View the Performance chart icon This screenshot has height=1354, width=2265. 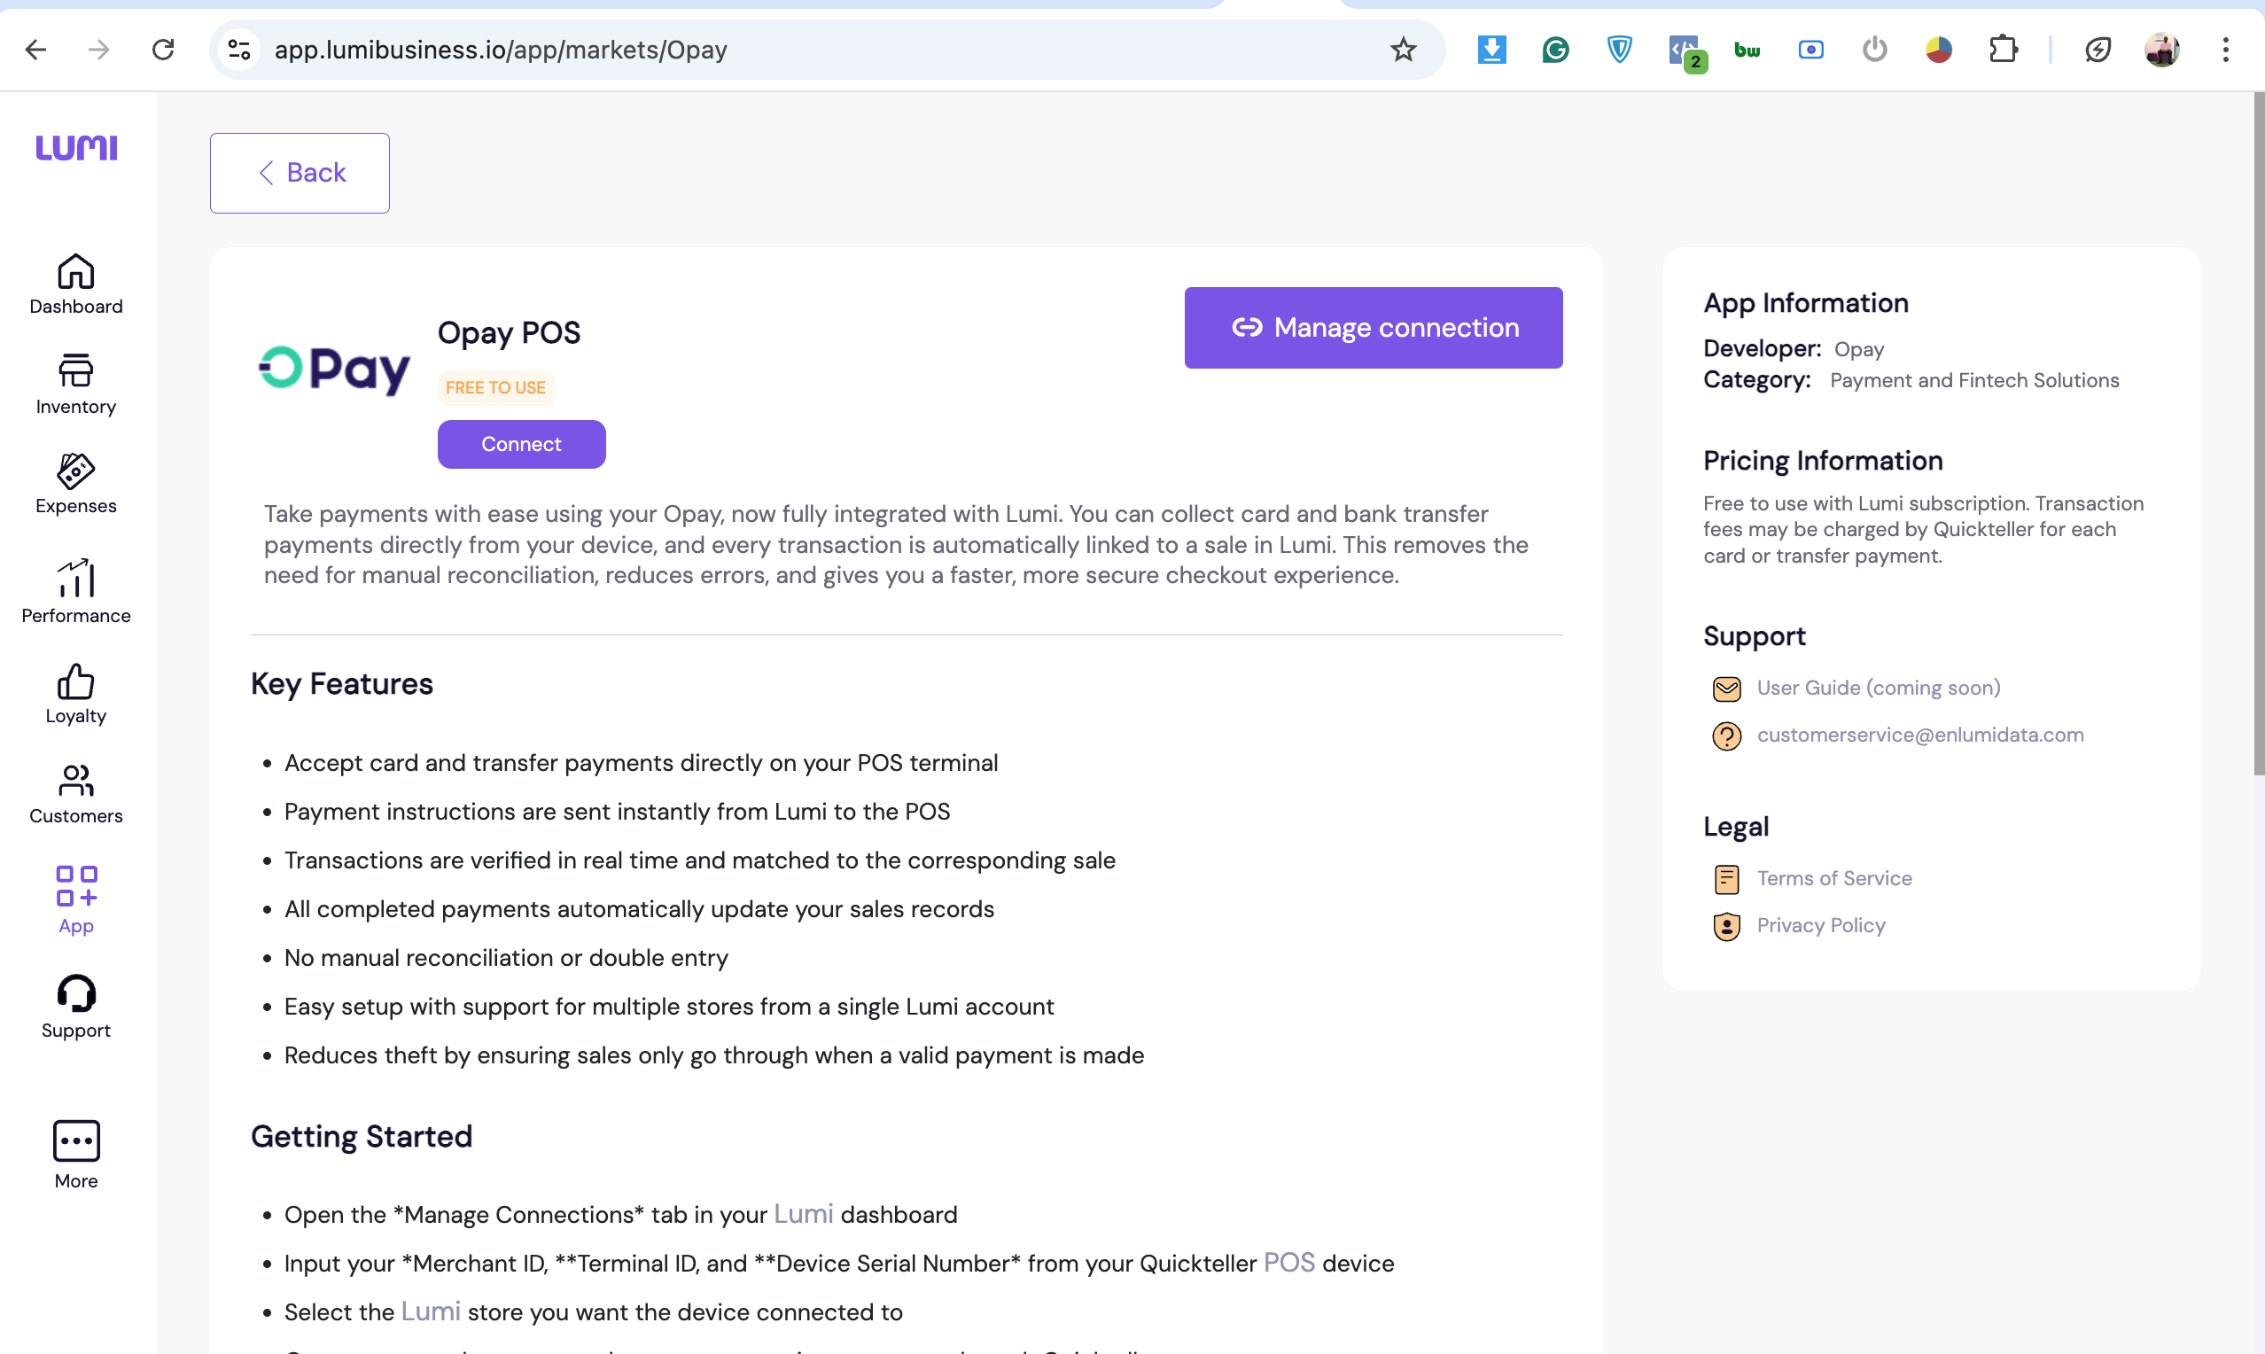[x=75, y=579]
